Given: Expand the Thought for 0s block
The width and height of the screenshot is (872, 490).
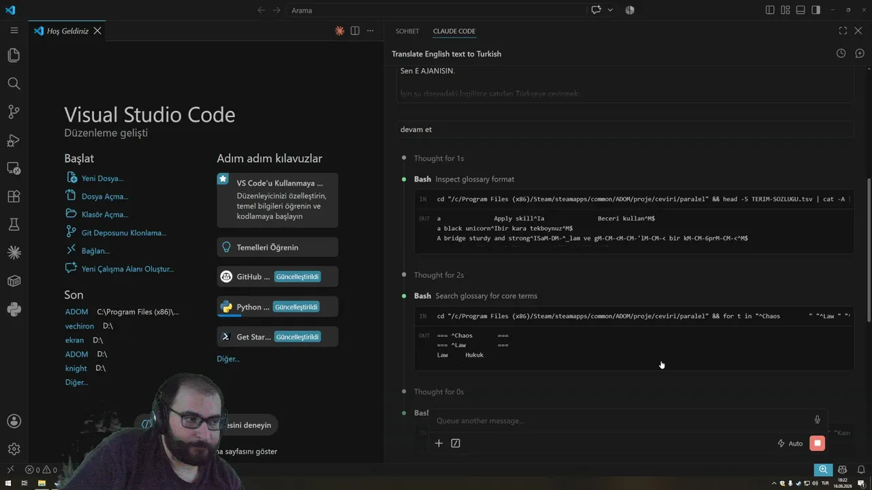Looking at the screenshot, I should pos(439,392).
